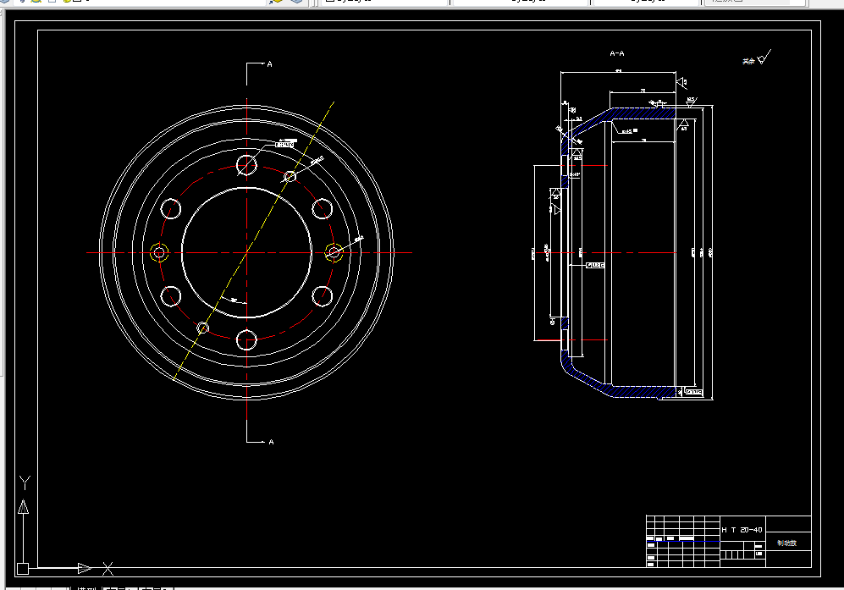844x590 pixels.
Task: Click the UCS Y axis letter
Action: pyautogui.click(x=25, y=482)
